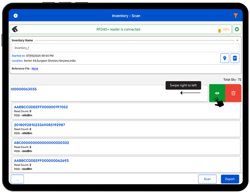Open the orange filter icon
This screenshot has width=250, height=193.
pos(235,16)
